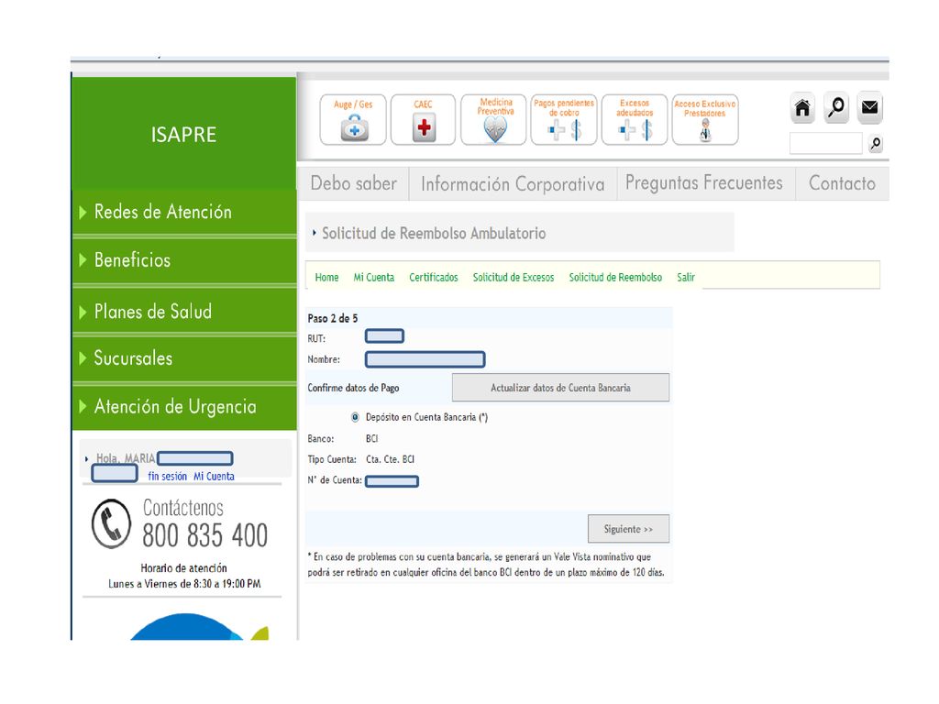
Task: Click the Confirme datos de Pago label
Action: point(353,388)
